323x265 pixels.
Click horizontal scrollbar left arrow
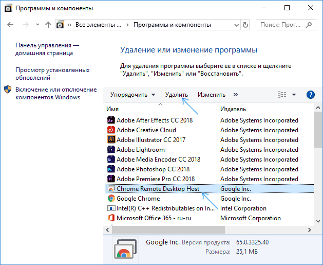tap(107, 229)
